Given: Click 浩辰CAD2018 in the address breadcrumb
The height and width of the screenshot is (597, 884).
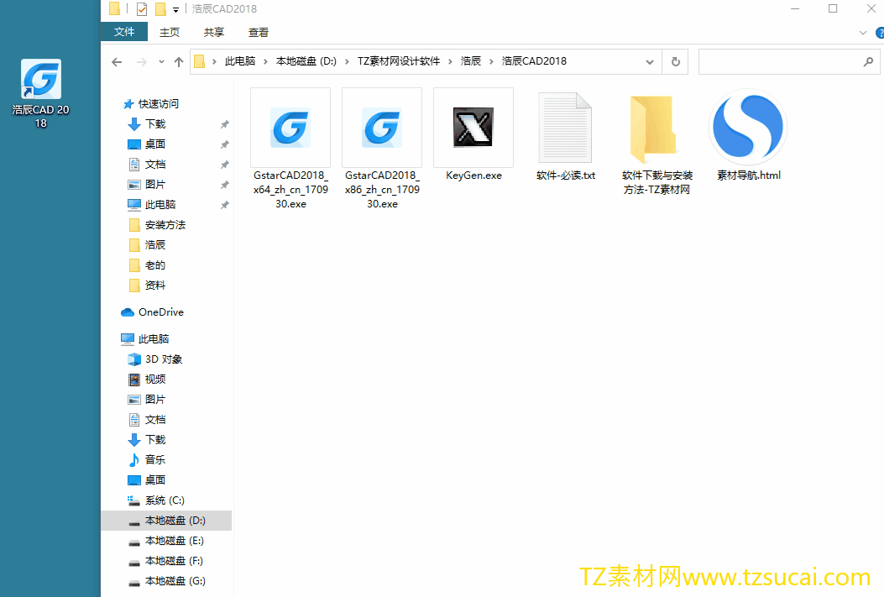Looking at the screenshot, I should pyautogui.click(x=534, y=61).
